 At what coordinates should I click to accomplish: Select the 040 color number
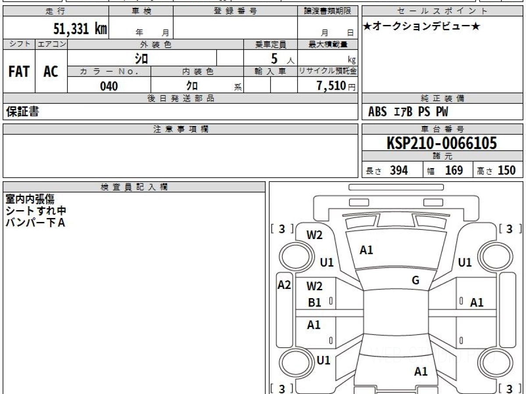109,86
